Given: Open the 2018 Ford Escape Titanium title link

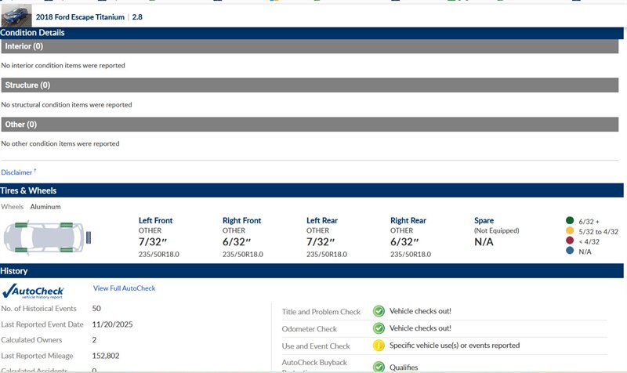Looking at the screenshot, I should [x=80, y=16].
